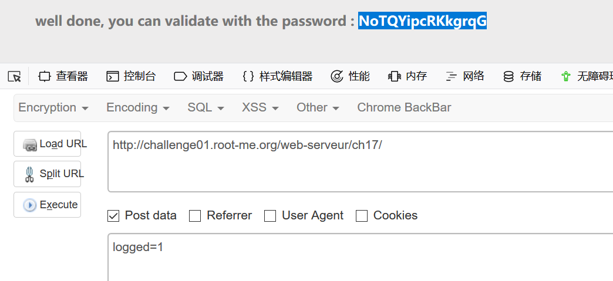Viewport: 613px width, 281px height.
Task: Open the Network (网络) panel
Action: (x=465, y=76)
